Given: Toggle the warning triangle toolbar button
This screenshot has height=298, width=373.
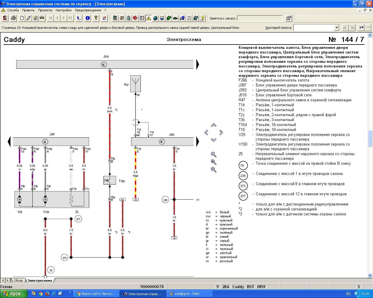Looking at the screenshot, I should pyautogui.click(x=149, y=18).
